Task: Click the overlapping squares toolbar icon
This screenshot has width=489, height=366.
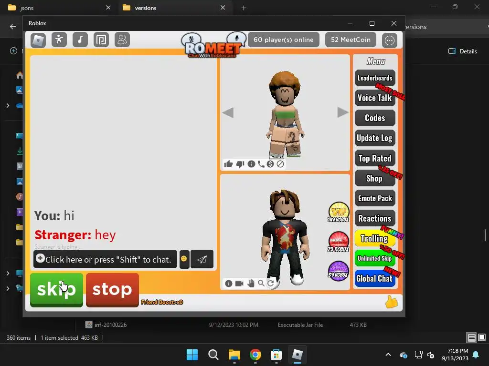Action: (x=101, y=40)
